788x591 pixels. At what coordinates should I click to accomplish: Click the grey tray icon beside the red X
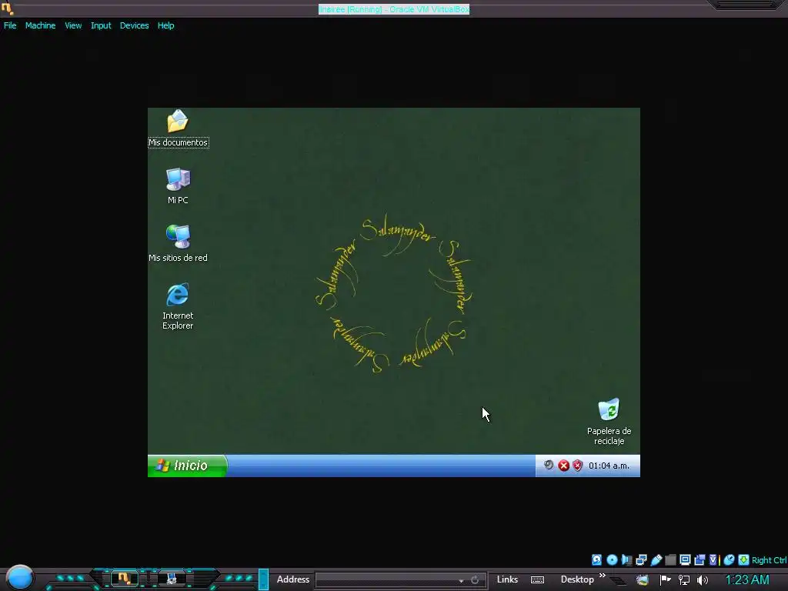pos(549,466)
